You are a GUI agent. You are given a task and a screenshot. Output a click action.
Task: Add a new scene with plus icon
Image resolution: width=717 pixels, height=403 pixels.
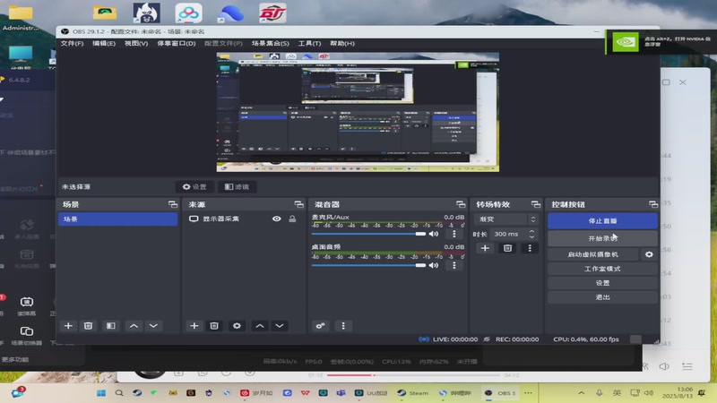[x=68, y=326]
